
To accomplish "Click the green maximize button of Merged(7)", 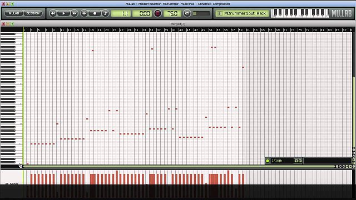I will (x=12, y=24).
